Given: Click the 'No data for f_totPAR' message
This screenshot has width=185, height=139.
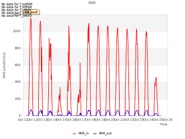Looking at the screenshot, I should pyautogui.click(x=17, y=4).
